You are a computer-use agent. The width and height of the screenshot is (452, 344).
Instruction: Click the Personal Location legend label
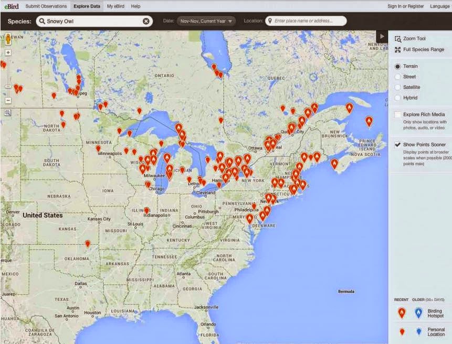pyautogui.click(x=436, y=331)
